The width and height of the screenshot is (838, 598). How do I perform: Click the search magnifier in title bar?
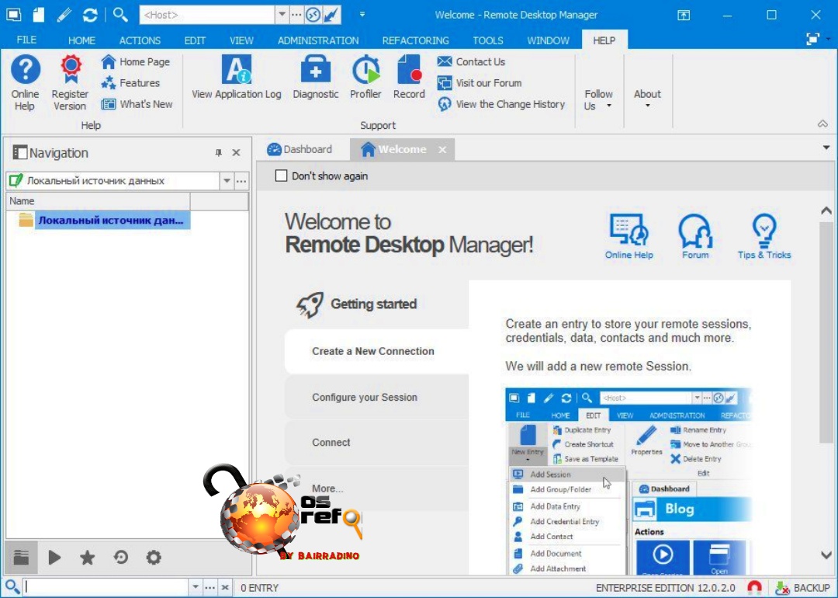[120, 15]
